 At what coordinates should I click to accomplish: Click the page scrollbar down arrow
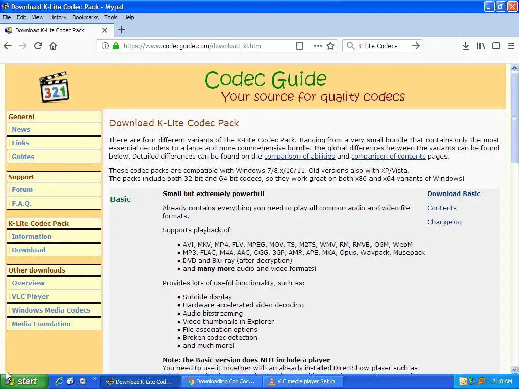[x=514, y=369]
